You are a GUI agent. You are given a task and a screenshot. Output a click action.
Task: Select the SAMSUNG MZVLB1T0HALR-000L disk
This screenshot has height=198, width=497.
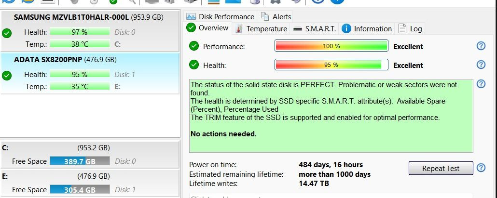[x=90, y=31]
